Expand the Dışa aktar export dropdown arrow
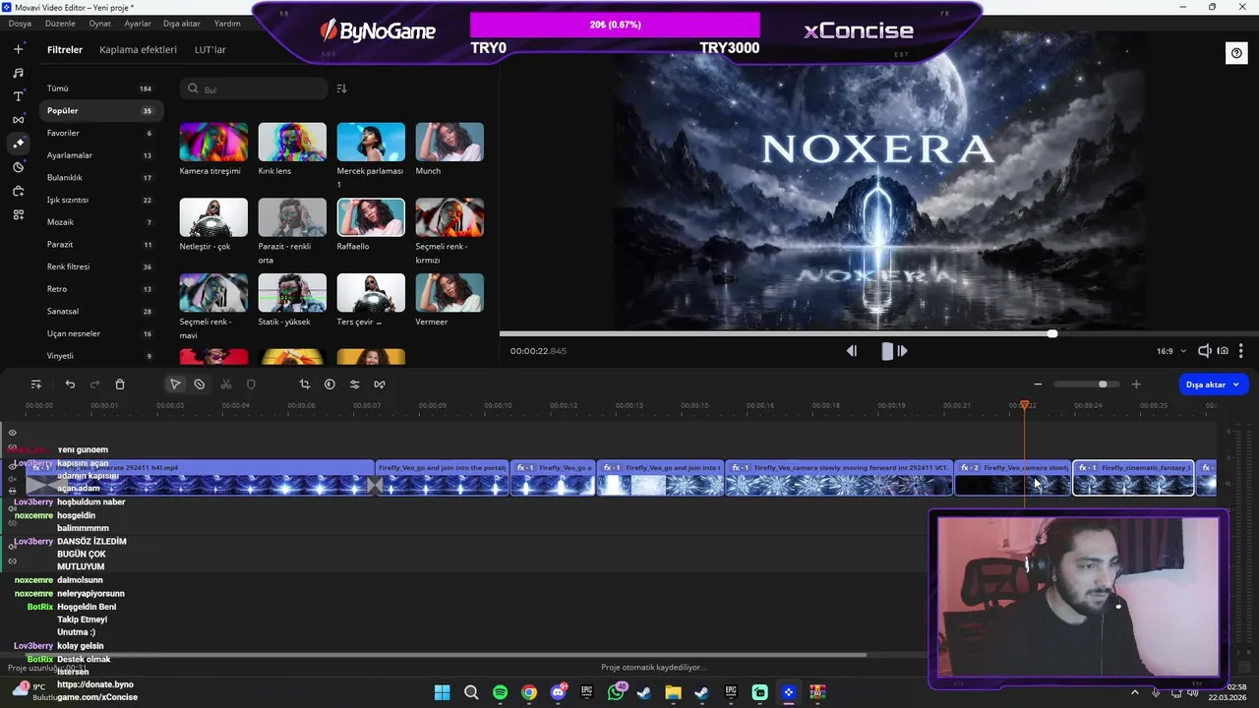The image size is (1259, 708). pos(1235,384)
